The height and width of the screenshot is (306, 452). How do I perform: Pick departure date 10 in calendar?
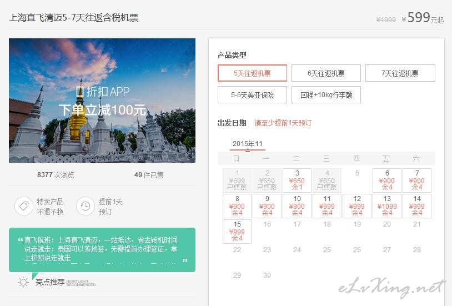coord(297,205)
